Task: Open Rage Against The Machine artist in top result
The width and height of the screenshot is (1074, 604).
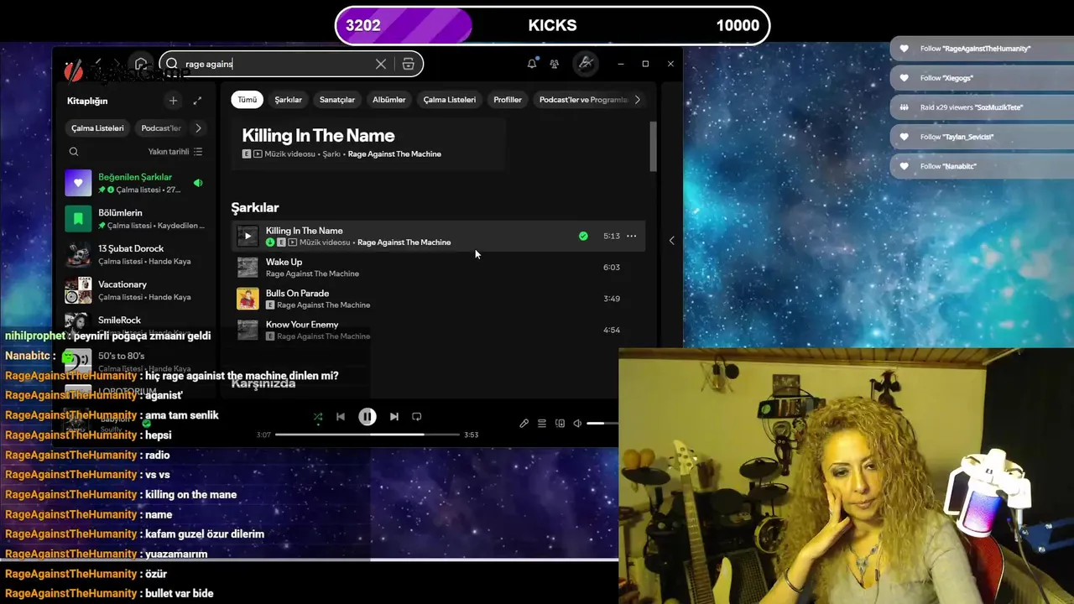Action: 394,154
